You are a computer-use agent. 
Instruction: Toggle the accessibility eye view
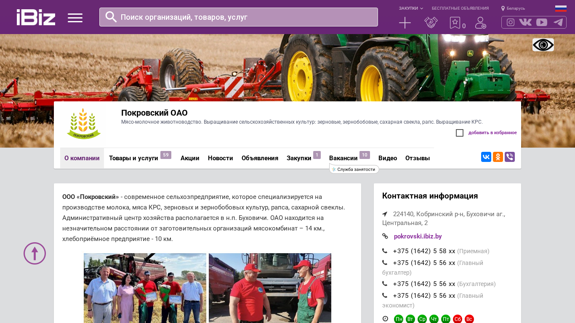pos(543,45)
